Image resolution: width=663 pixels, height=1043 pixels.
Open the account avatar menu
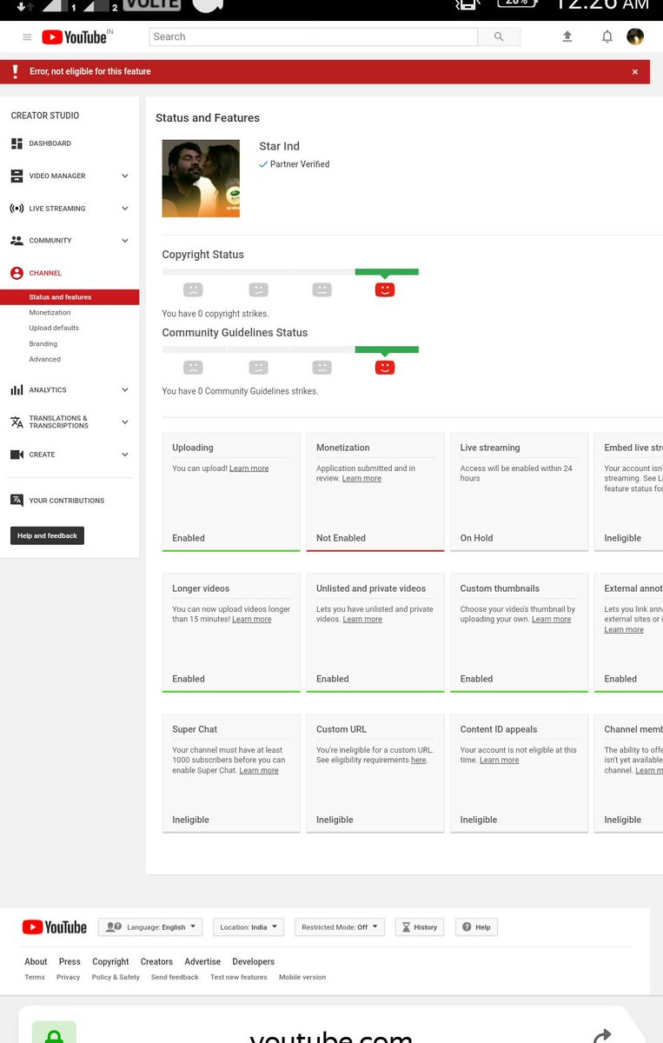(635, 37)
